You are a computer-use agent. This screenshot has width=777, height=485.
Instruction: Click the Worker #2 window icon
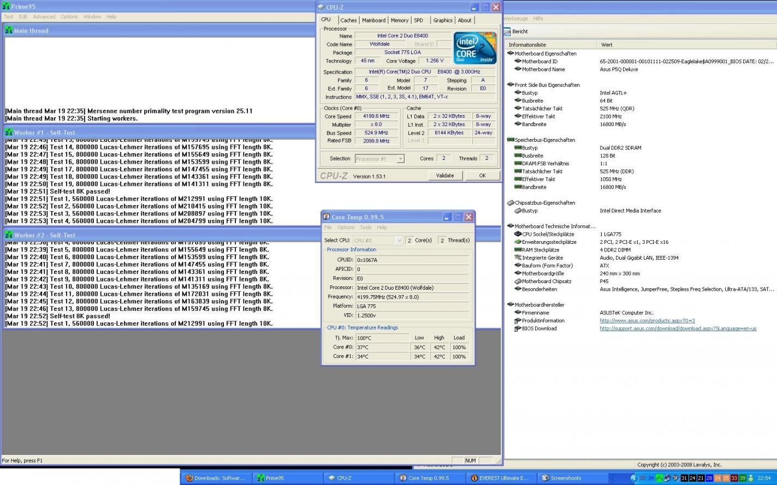click(9, 235)
